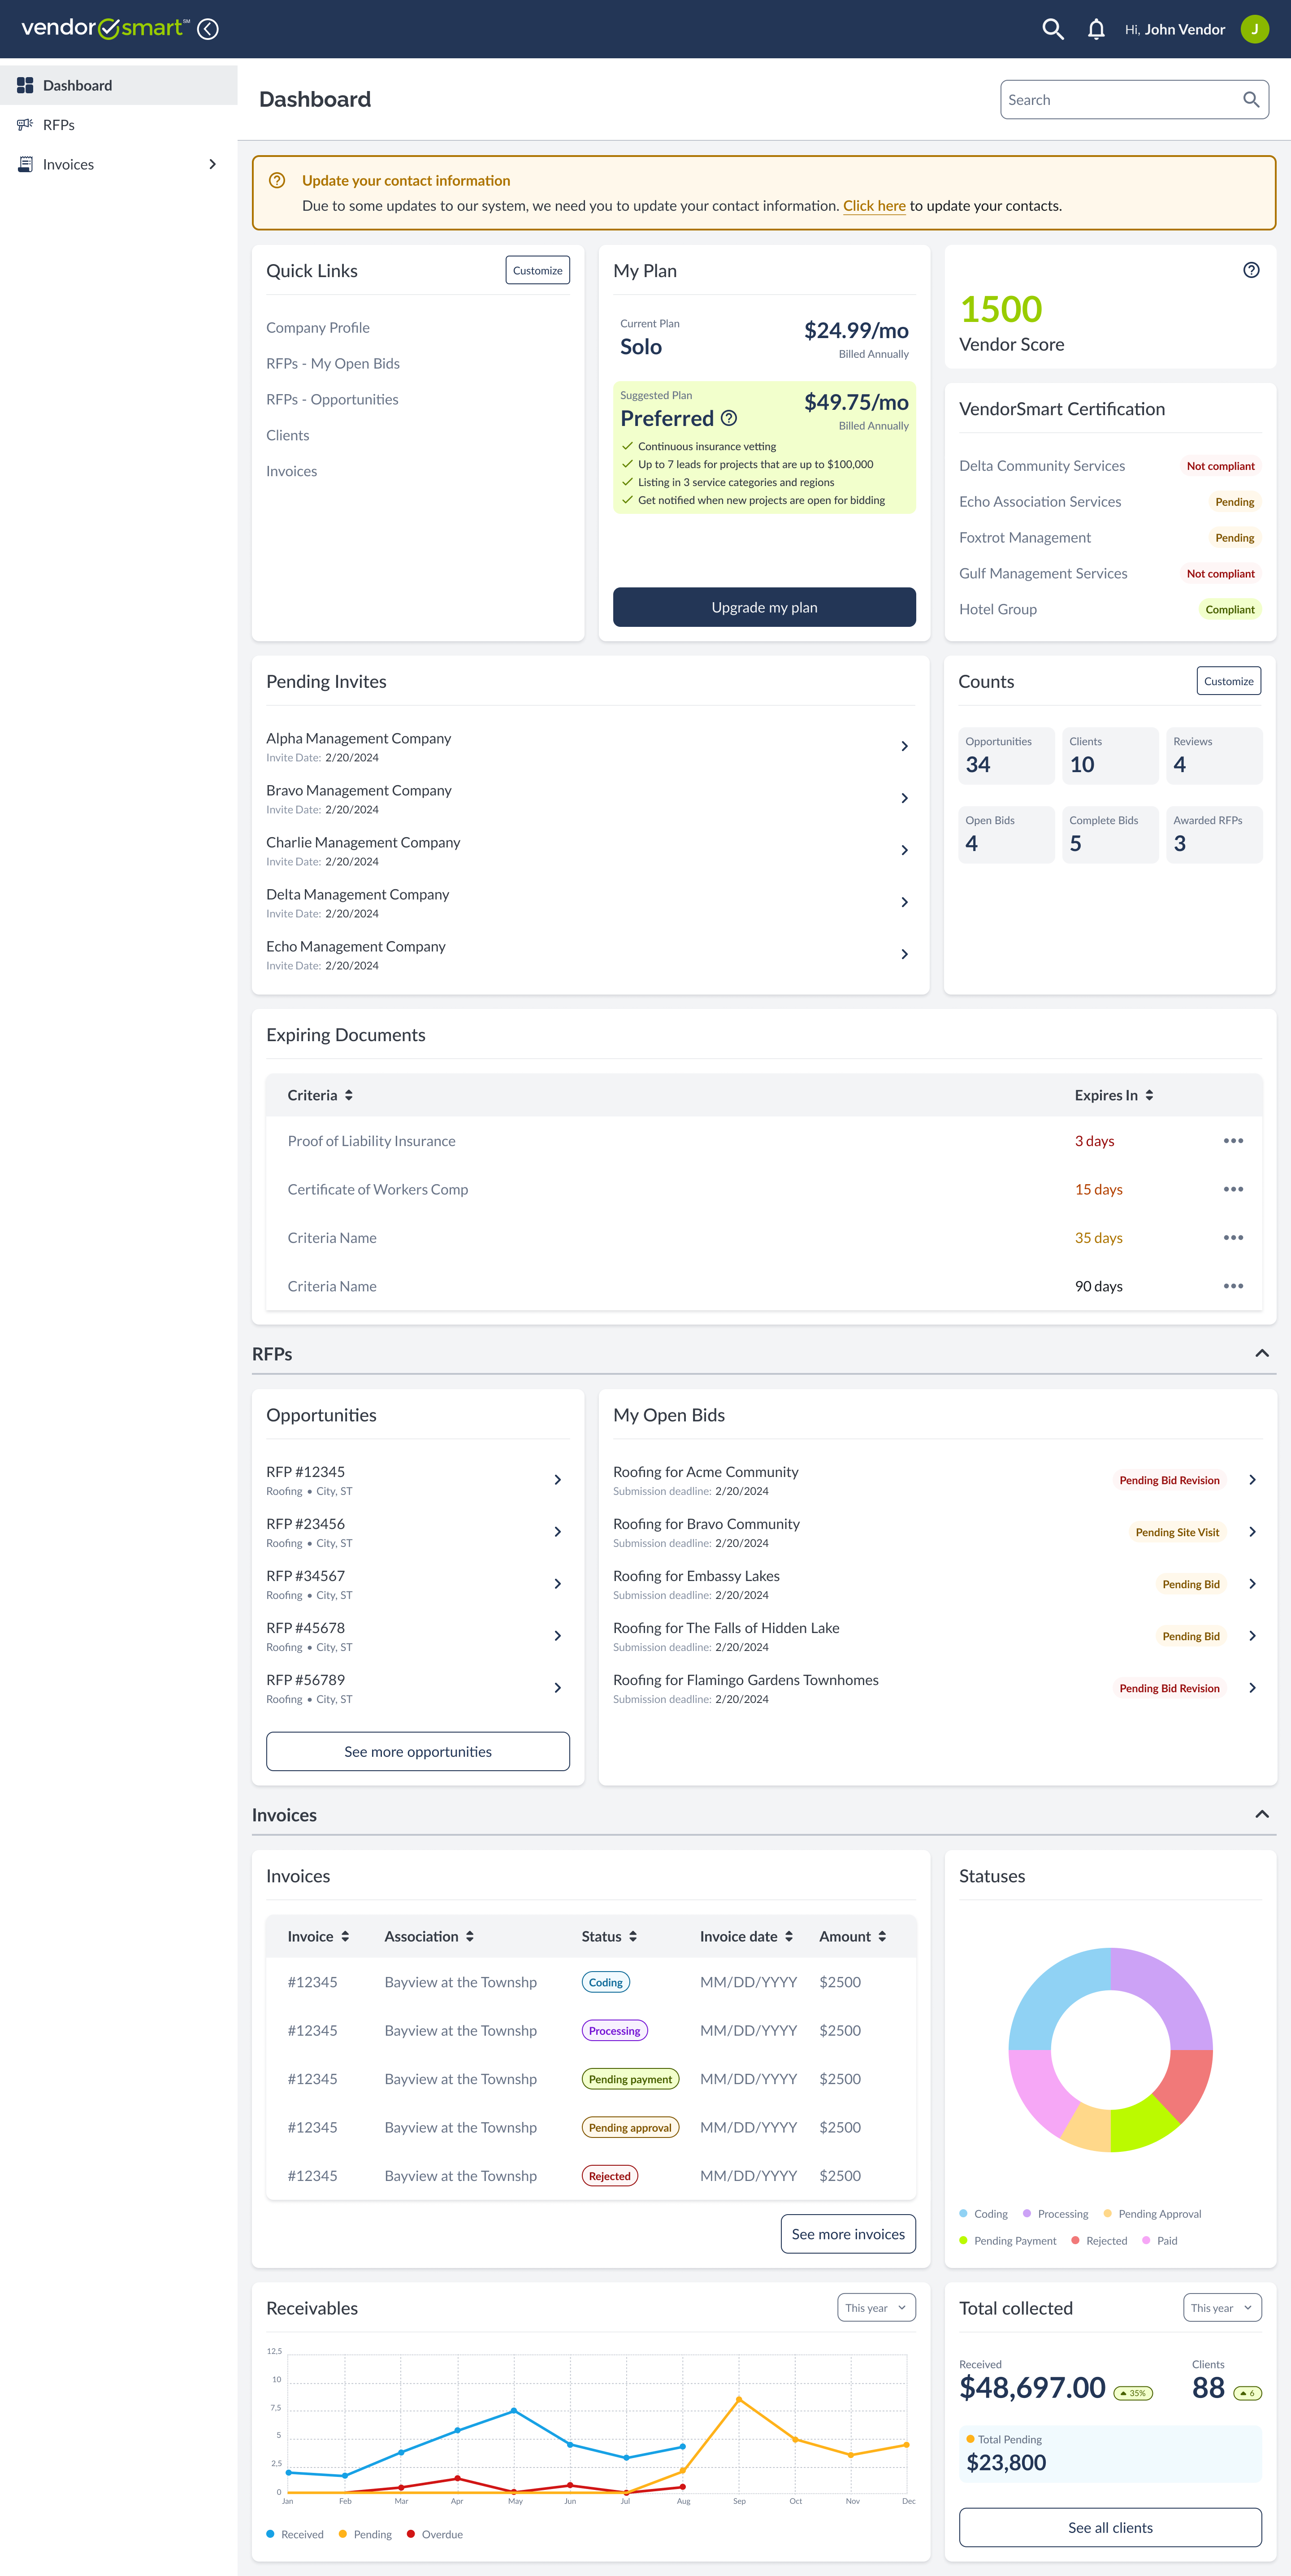Viewport: 1291px width, 2576px height.
Task: Follow the Click here contact update link
Action: 874,206
